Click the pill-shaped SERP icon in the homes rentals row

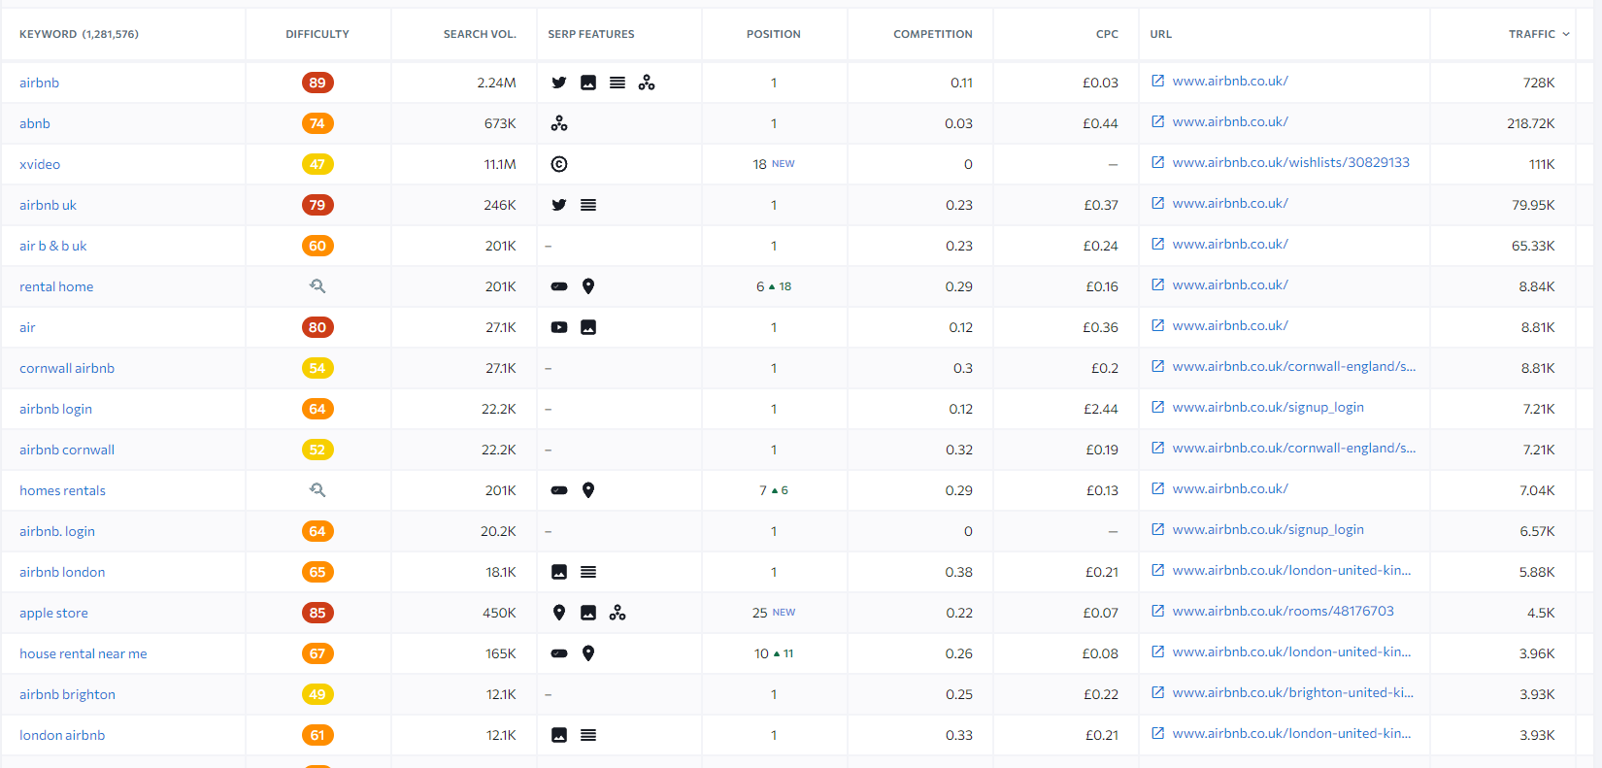pos(559,490)
